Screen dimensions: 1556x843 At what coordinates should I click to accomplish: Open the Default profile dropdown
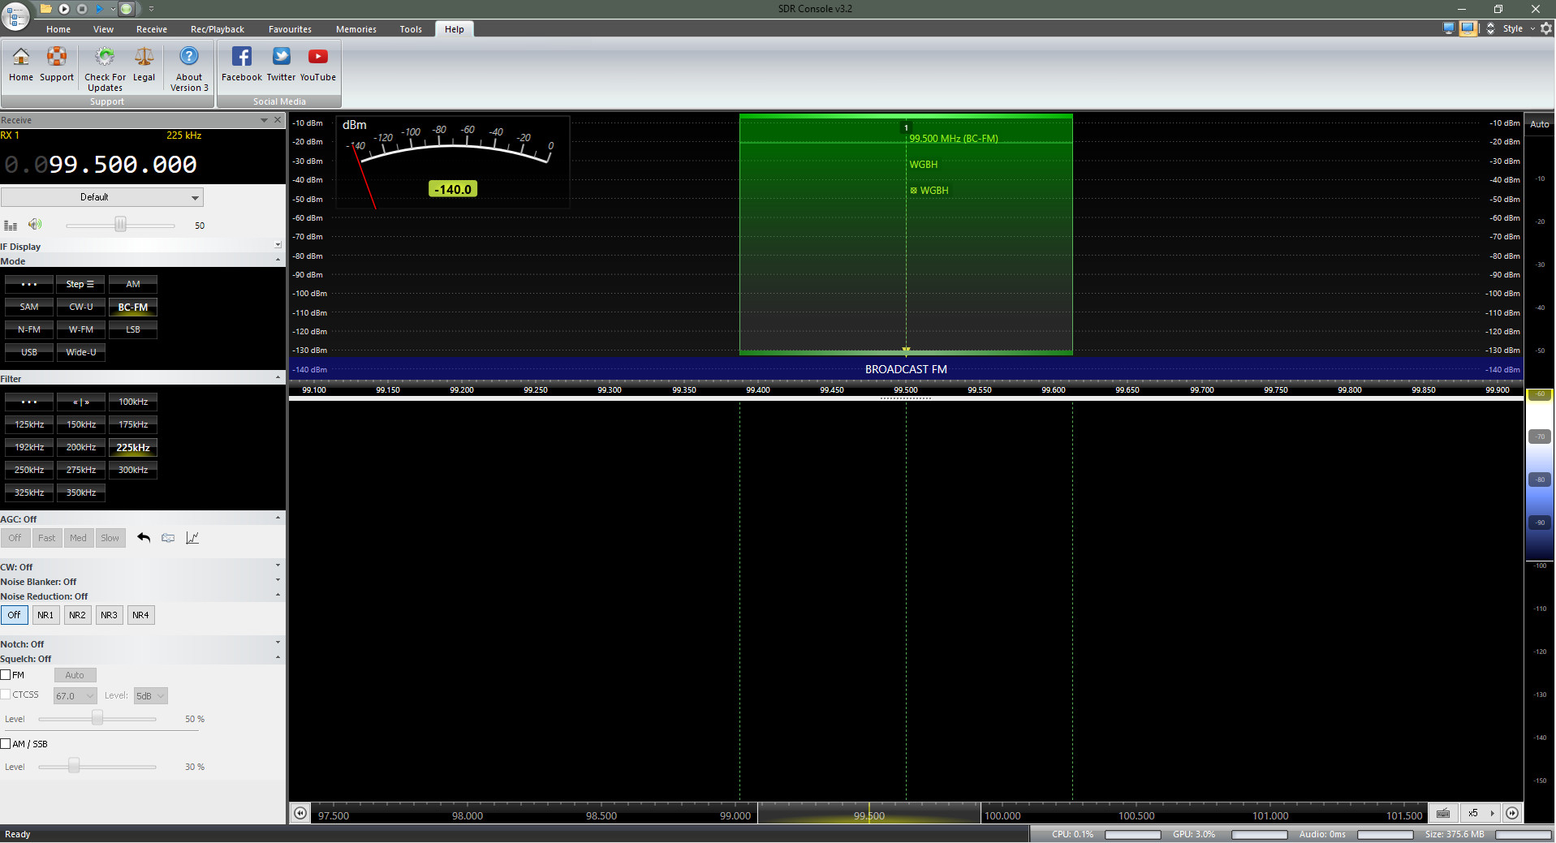point(102,197)
